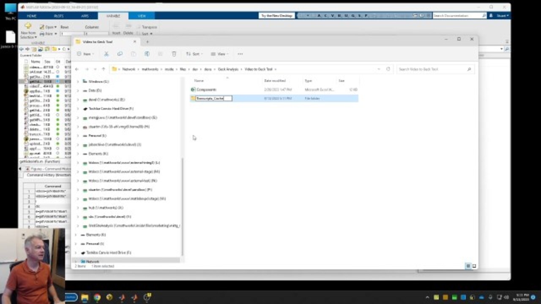Open the MATLAB APPS tab
Viewport: 541px width, 304px height.
[x=85, y=16]
